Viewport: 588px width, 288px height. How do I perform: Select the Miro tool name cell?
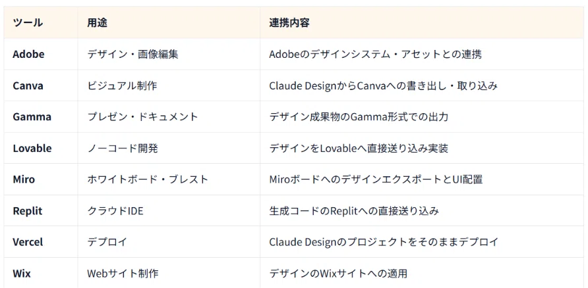click(x=41, y=179)
